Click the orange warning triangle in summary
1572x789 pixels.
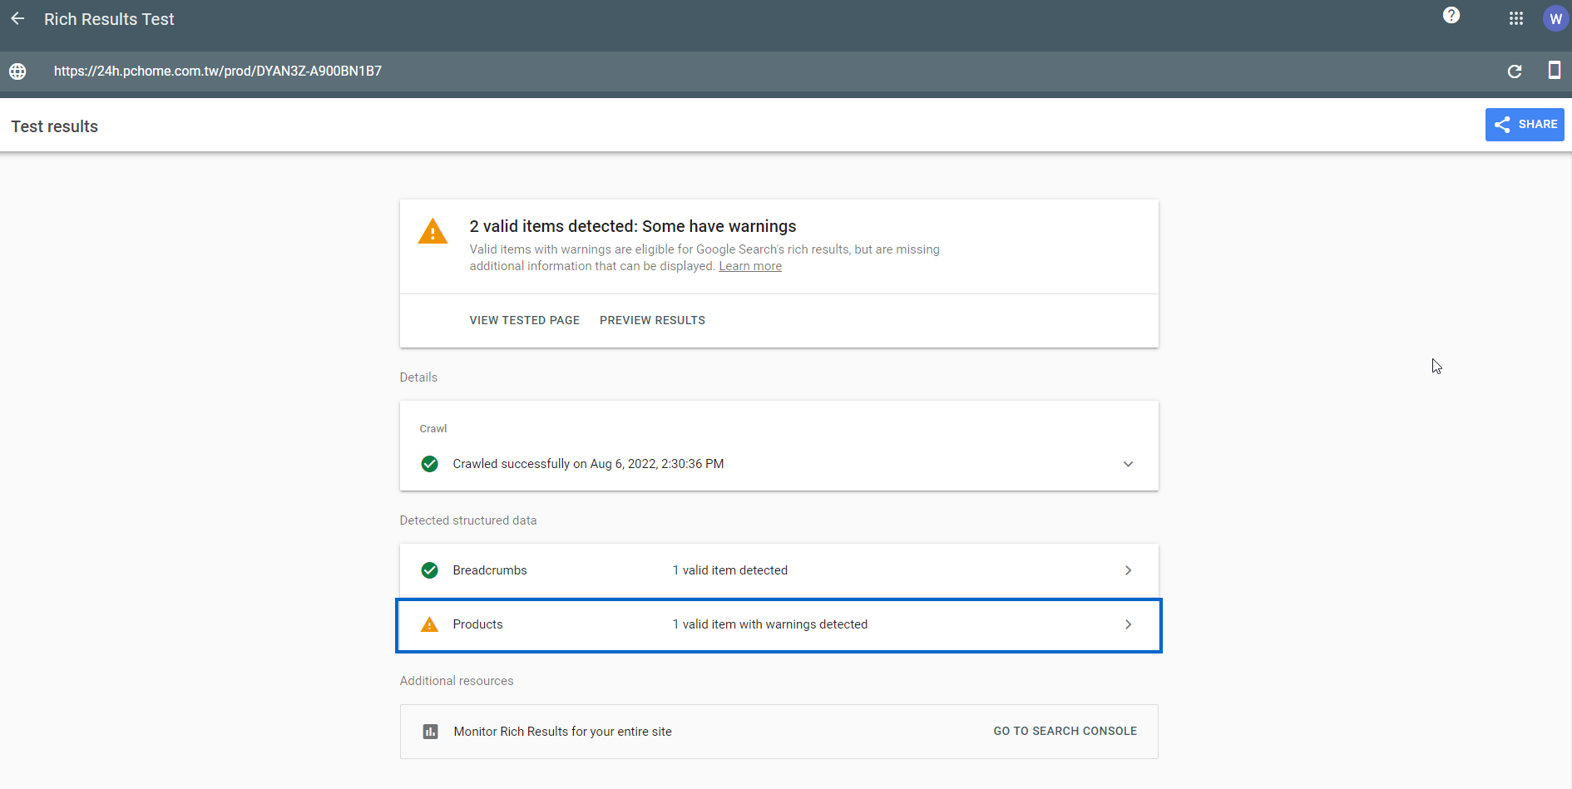tap(433, 232)
